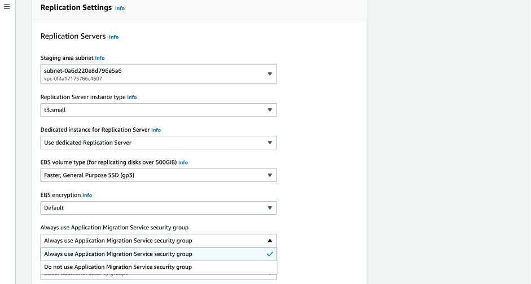Click the arrow on the EBS encryption dropdown
The height and width of the screenshot is (284, 531).
(x=270, y=208)
